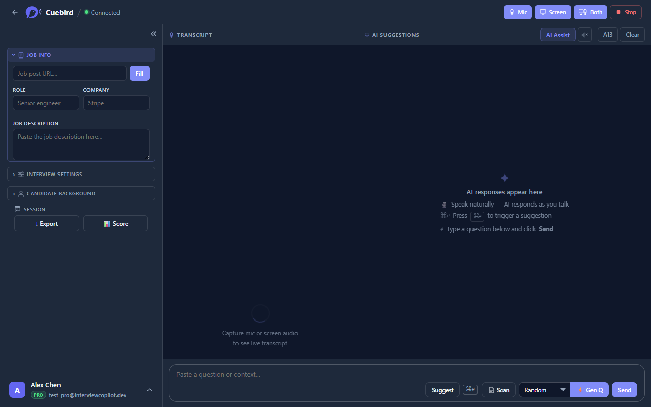The width and height of the screenshot is (651, 407).
Task: Send the typed question
Action: (x=625, y=390)
